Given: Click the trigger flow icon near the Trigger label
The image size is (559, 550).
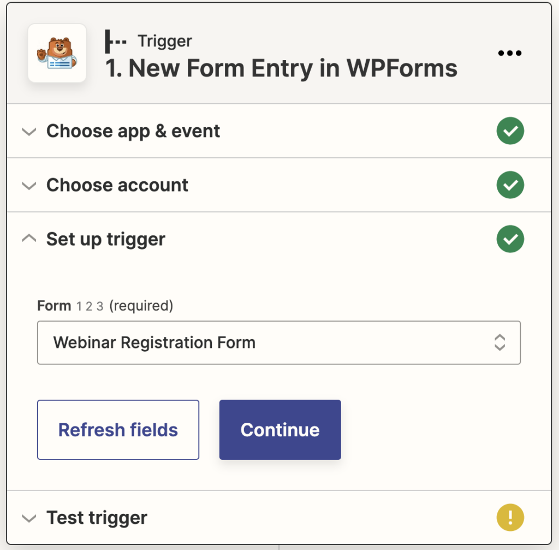Looking at the screenshot, I should pos(115,40).
